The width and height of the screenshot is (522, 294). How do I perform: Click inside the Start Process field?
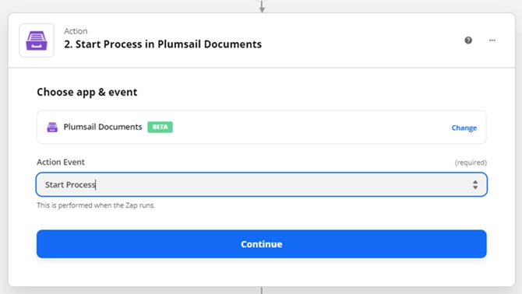[261, 184]
